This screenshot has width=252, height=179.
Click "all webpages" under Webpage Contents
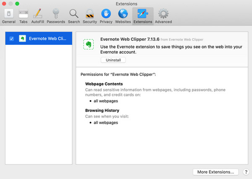(x=106, y=101)
